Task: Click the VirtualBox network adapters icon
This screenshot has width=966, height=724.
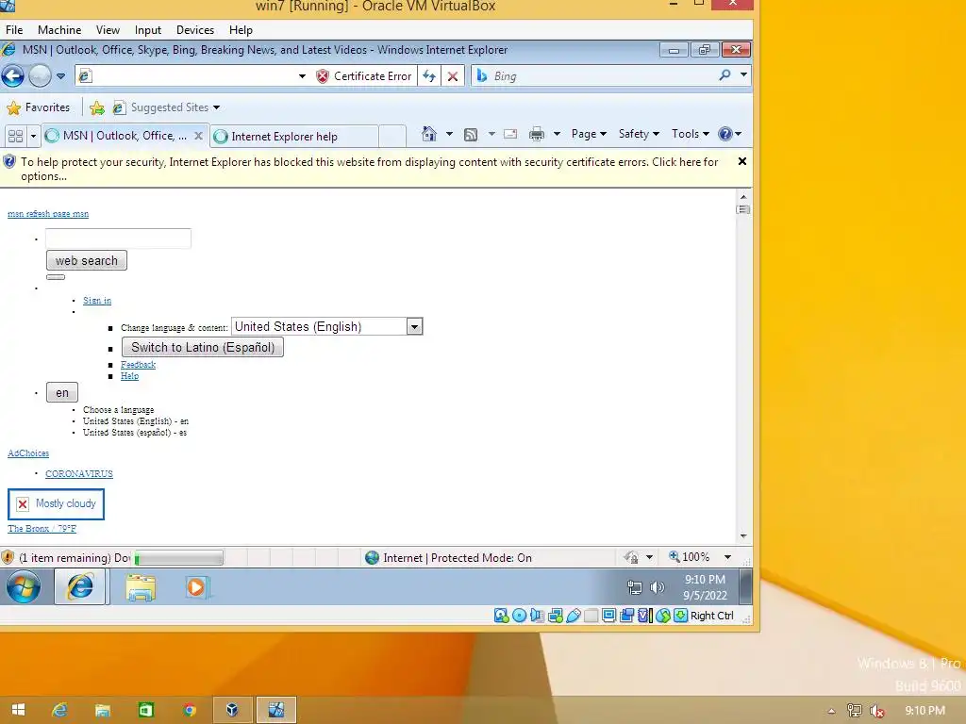Action: 555,615
